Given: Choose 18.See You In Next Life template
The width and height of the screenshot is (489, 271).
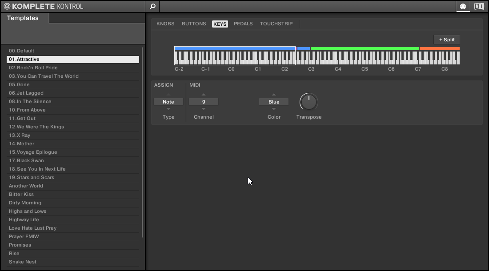Looking at the screenshot, I should tap(73, 169).
